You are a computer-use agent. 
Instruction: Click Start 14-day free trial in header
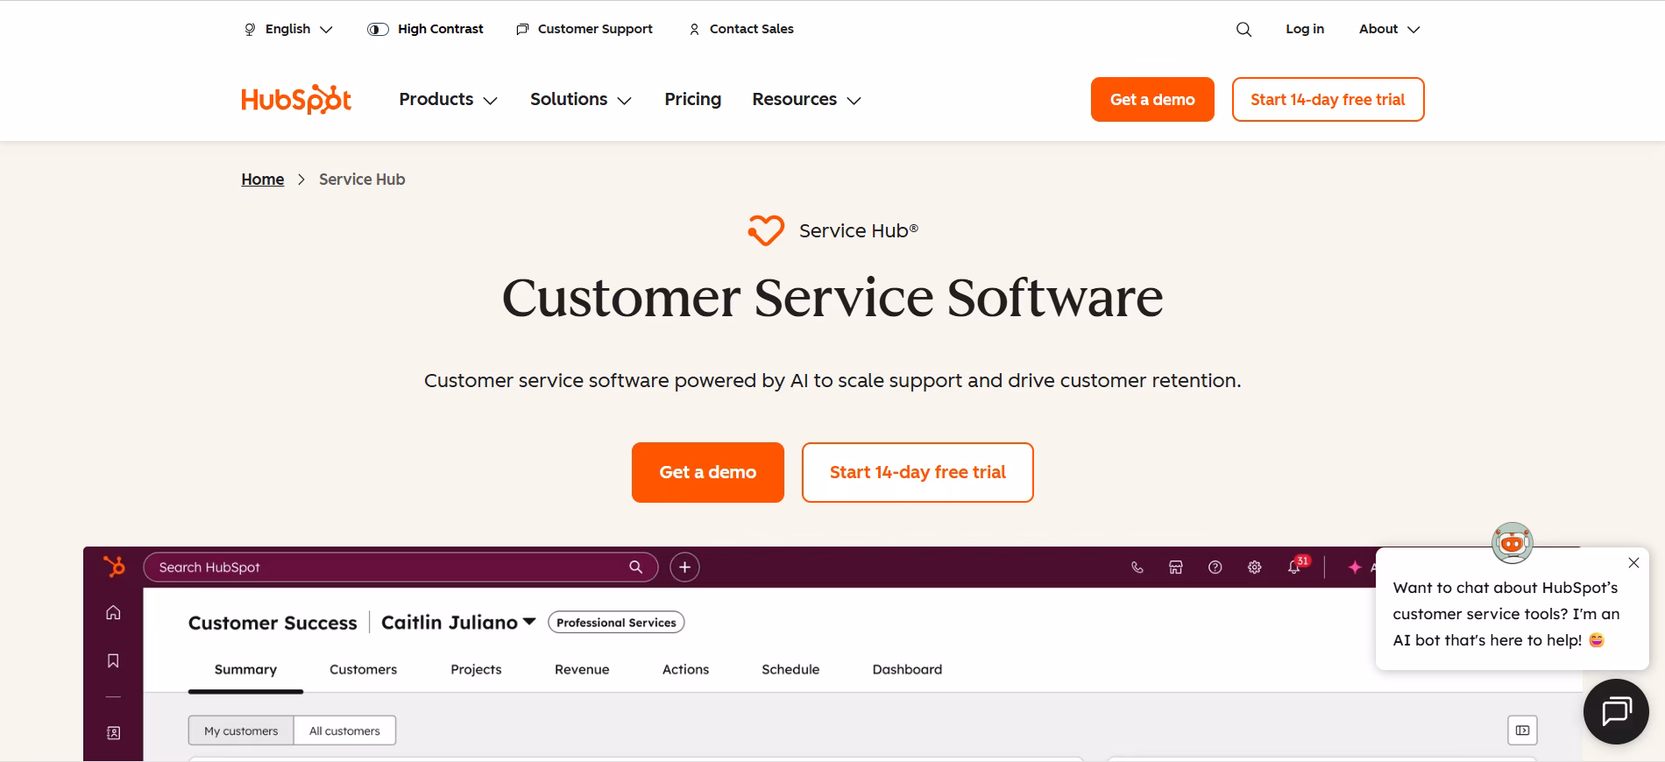[1328, 100]
